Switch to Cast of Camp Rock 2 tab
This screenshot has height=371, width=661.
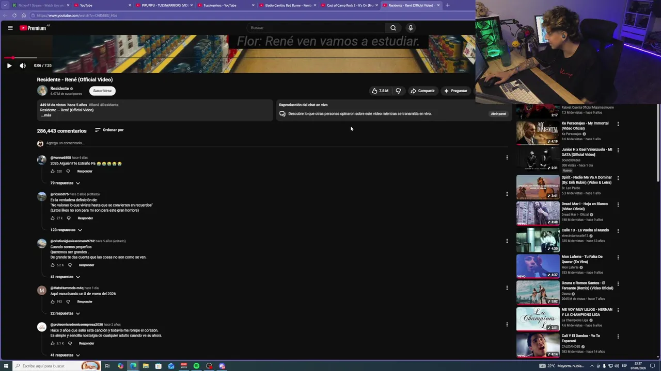349,5
